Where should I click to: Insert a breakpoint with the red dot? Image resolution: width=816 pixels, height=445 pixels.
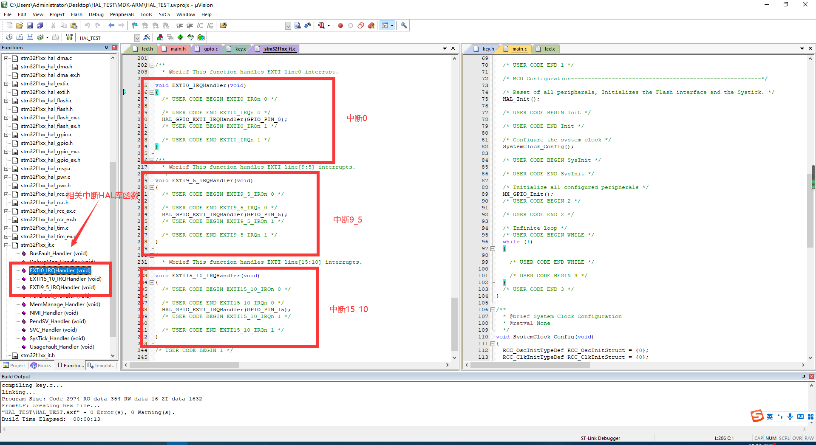coord(340,25)
